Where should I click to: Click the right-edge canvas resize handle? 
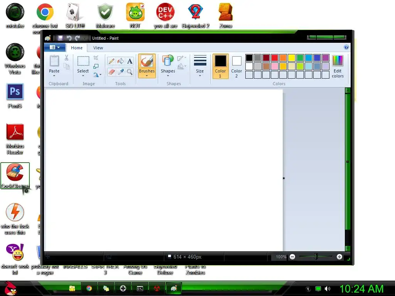pyautogui.click(x=284, y=178)
